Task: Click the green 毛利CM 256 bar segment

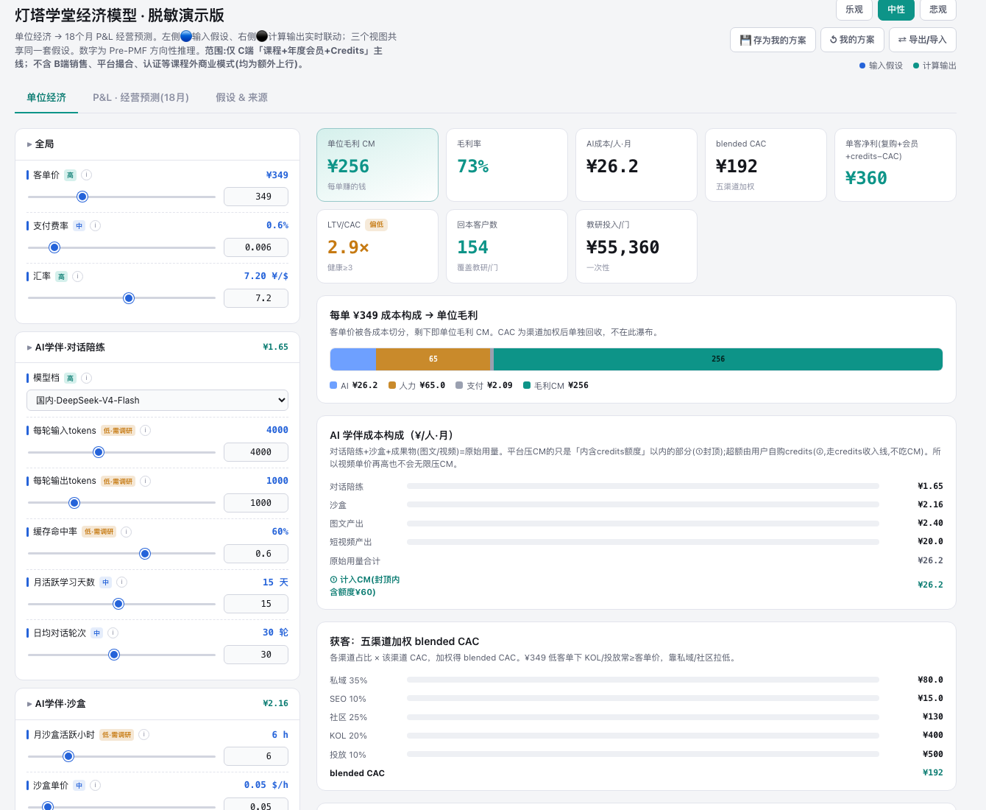Action: click(718, 359)
